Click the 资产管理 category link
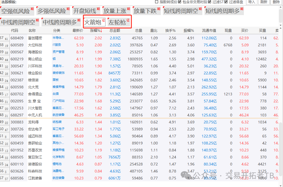The height and width of the screenshot is (187, 283). click(59, 52)
